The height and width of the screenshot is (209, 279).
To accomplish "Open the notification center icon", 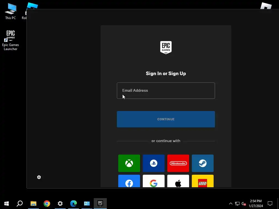I will [270, 204].
